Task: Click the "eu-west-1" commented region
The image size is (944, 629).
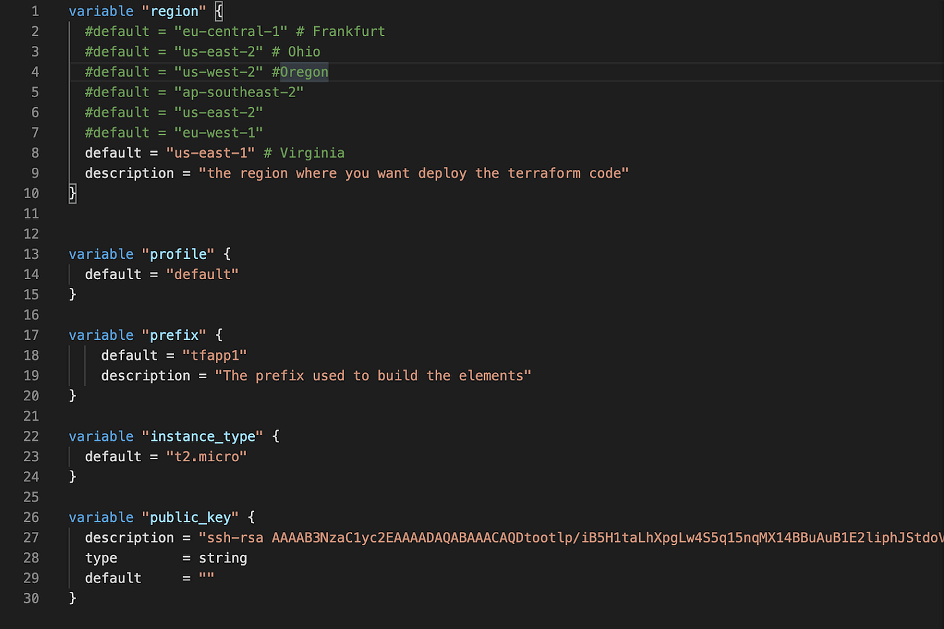Action: tap(218, 133)
